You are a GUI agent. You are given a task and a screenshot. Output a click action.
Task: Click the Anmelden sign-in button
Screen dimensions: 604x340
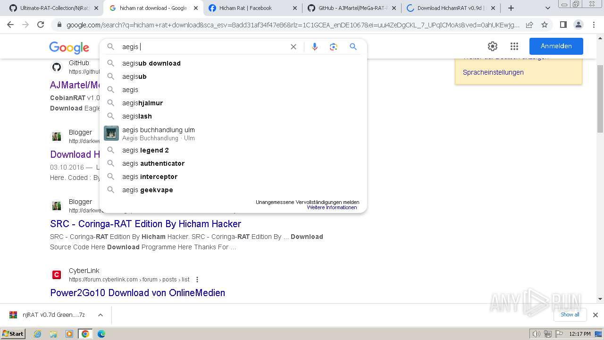[556, 46]
